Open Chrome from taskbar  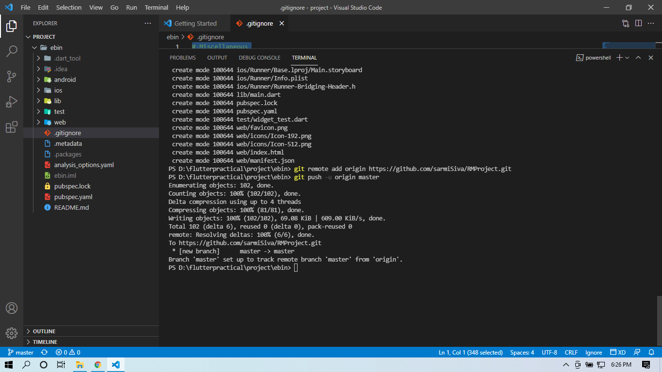(97, 365)
